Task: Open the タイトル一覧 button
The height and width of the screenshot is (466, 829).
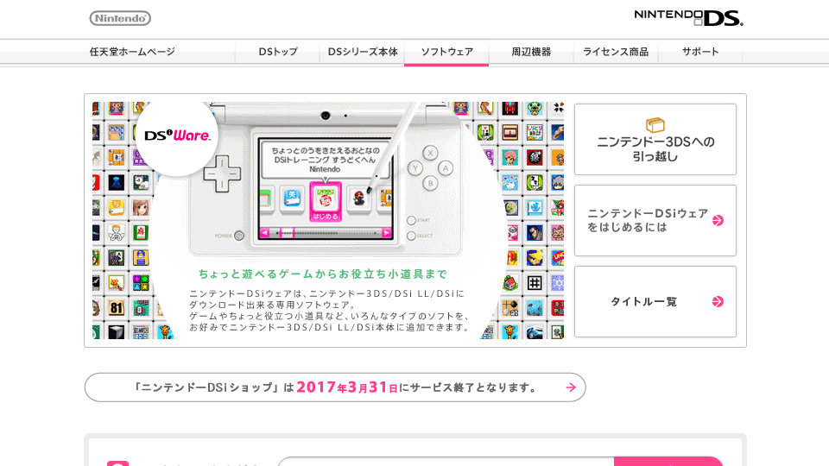Action: pyautogui.click(x=655, y=302)
